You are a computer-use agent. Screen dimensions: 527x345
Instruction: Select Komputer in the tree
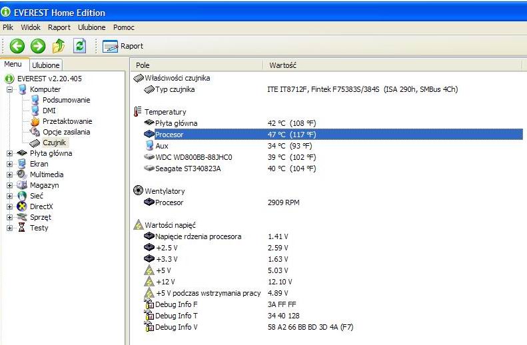45,89
